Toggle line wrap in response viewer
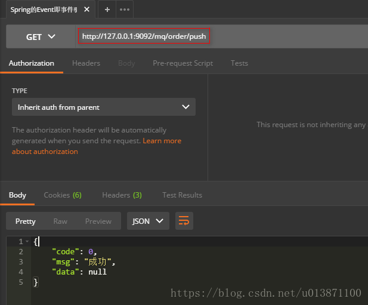368x305 pixels. [x=184, y=221]
